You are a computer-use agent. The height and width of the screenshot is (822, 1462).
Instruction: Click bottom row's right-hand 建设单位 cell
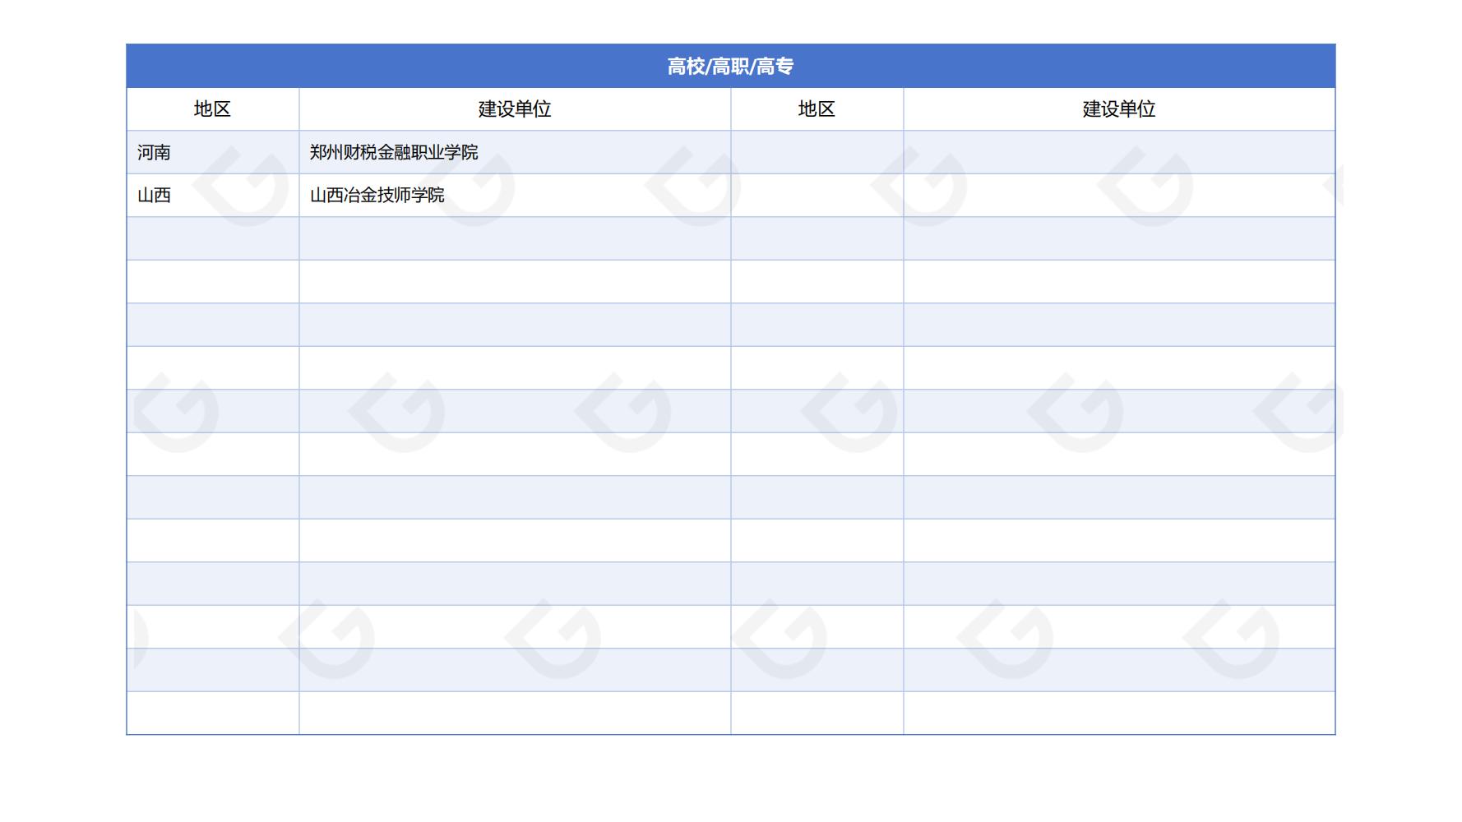pyautogui.click(x=1118, y=713)
